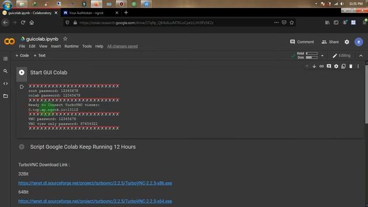Clear the cell output using output icon

pos(22,87)
